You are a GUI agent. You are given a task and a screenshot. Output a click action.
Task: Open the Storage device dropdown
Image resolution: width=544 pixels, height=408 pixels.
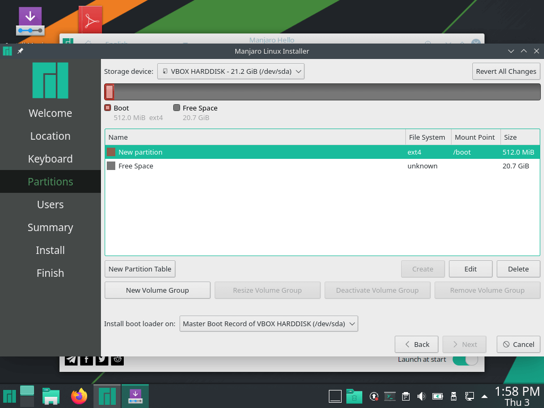pos(231,72)
